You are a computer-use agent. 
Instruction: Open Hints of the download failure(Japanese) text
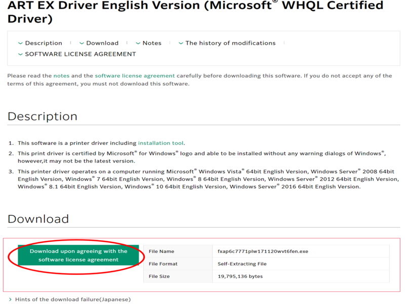pyautogui.click(x=73, y=299)
